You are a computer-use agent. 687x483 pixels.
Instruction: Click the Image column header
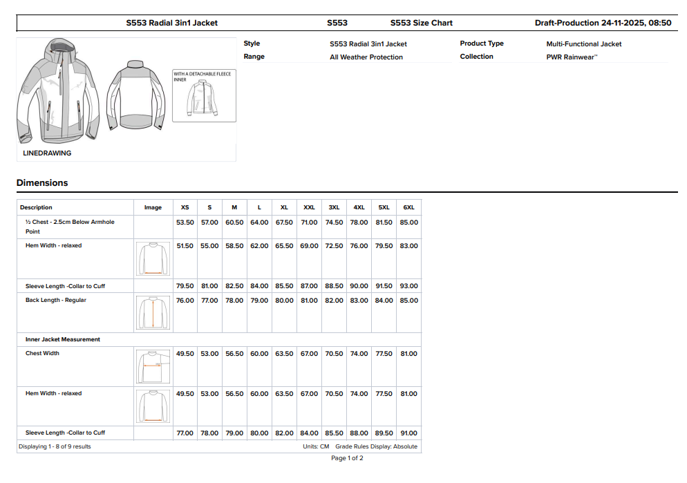click(x=153, y=207)
